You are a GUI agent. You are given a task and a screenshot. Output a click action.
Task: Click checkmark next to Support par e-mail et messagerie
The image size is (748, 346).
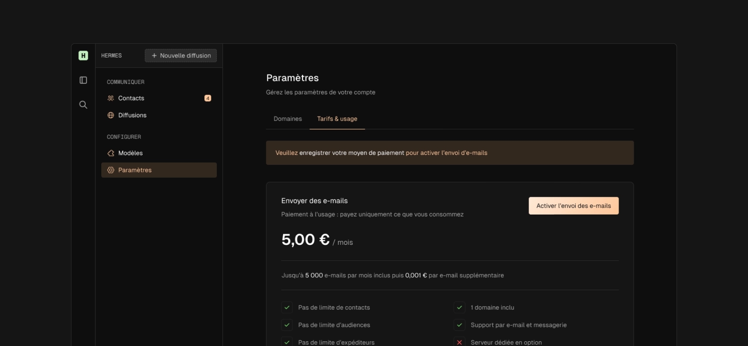point(460,325)
